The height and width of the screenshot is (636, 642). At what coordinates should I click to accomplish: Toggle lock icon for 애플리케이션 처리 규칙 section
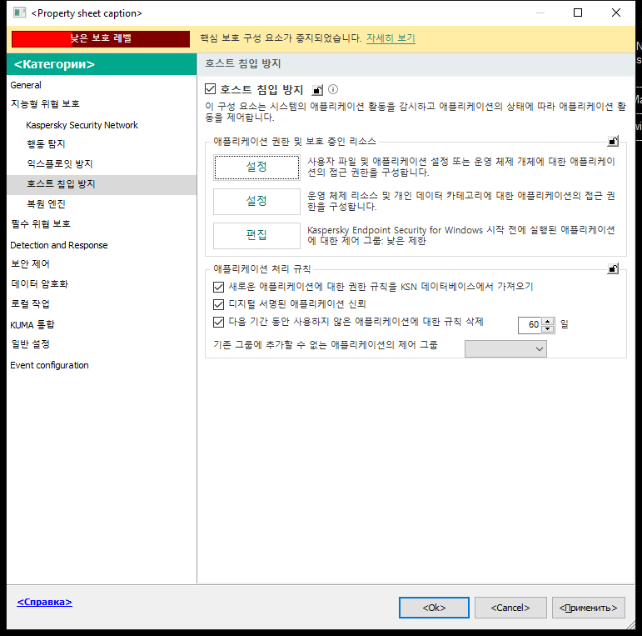pyautogui.click(x=613, y=269)
